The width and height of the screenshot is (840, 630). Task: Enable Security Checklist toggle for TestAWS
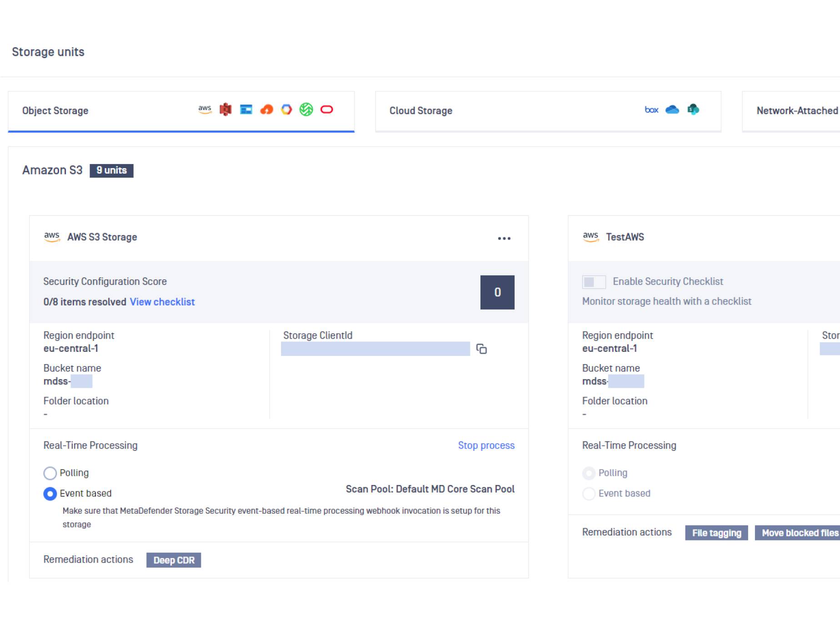594,282
